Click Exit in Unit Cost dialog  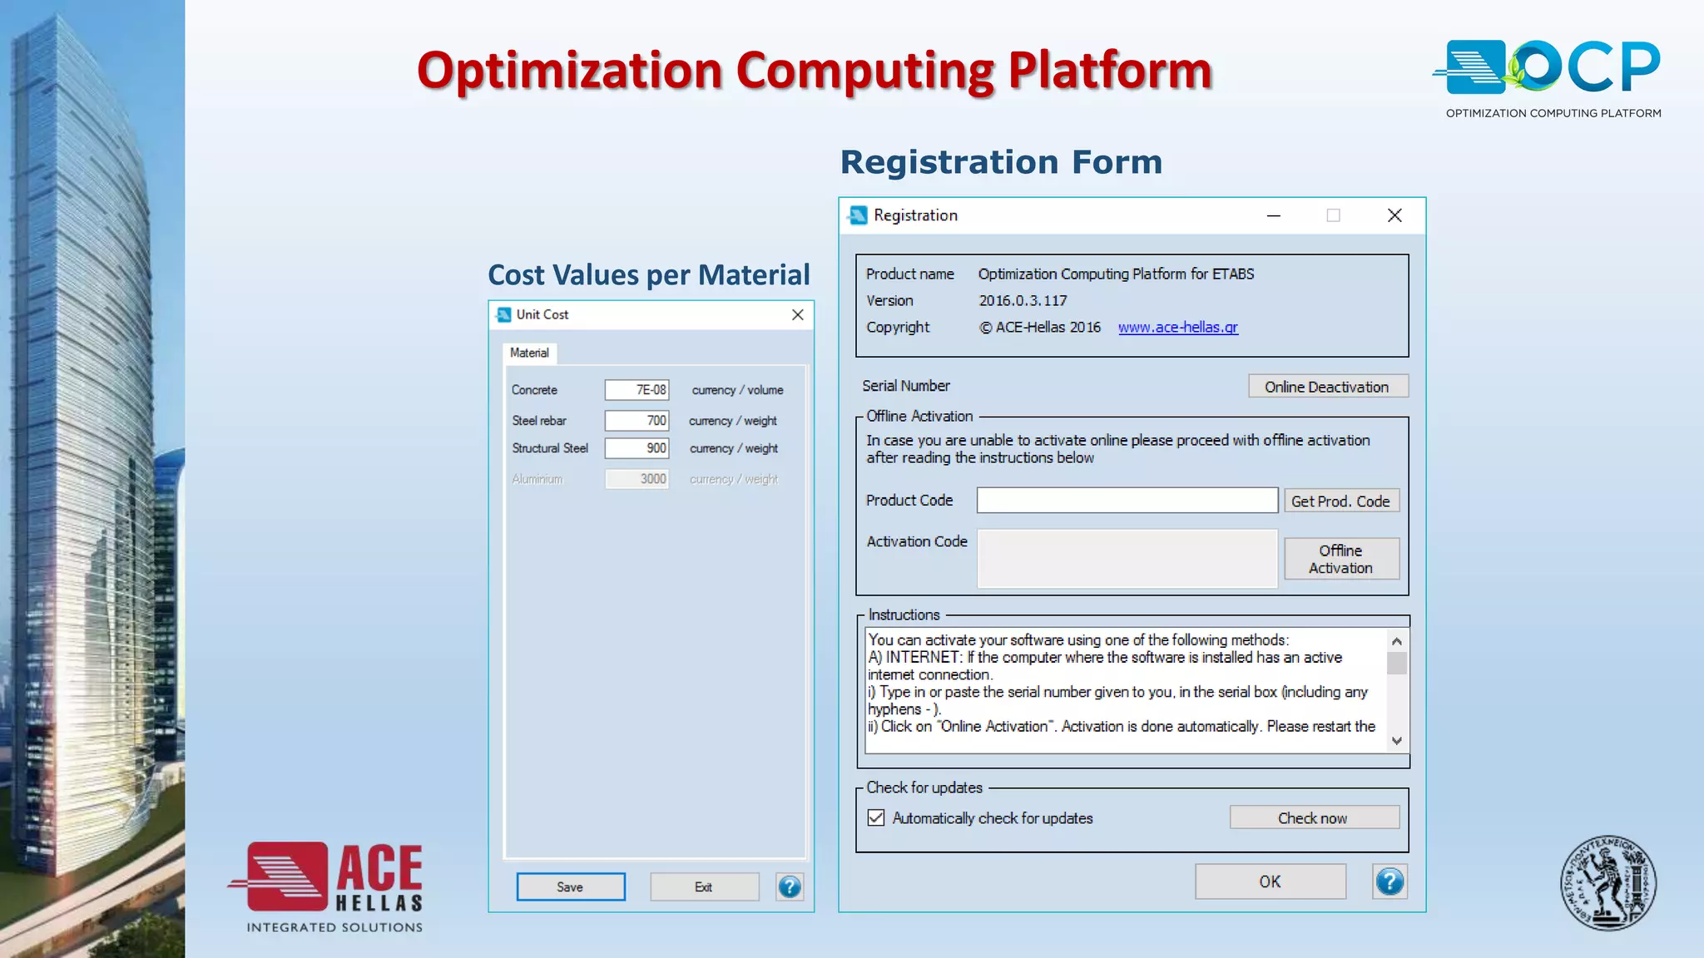tap(704, 886)
